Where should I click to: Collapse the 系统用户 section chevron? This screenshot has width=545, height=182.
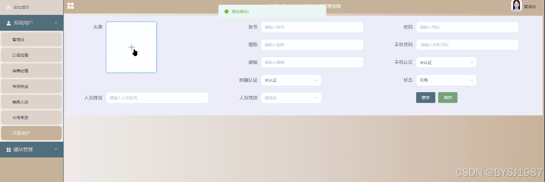pyautogui.click(x=56, y=23)
